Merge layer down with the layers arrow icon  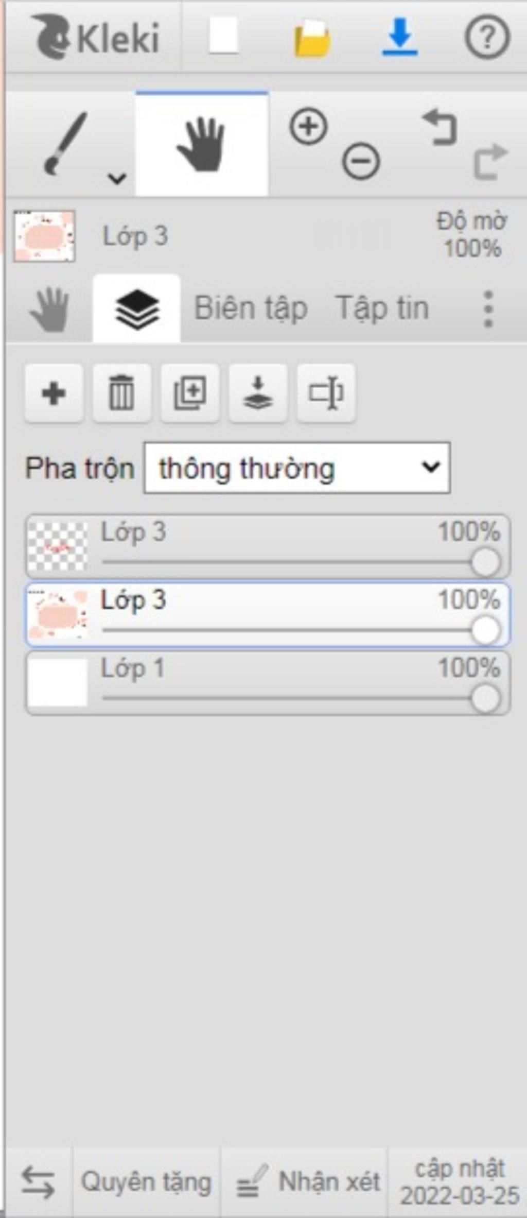[258, 393]
